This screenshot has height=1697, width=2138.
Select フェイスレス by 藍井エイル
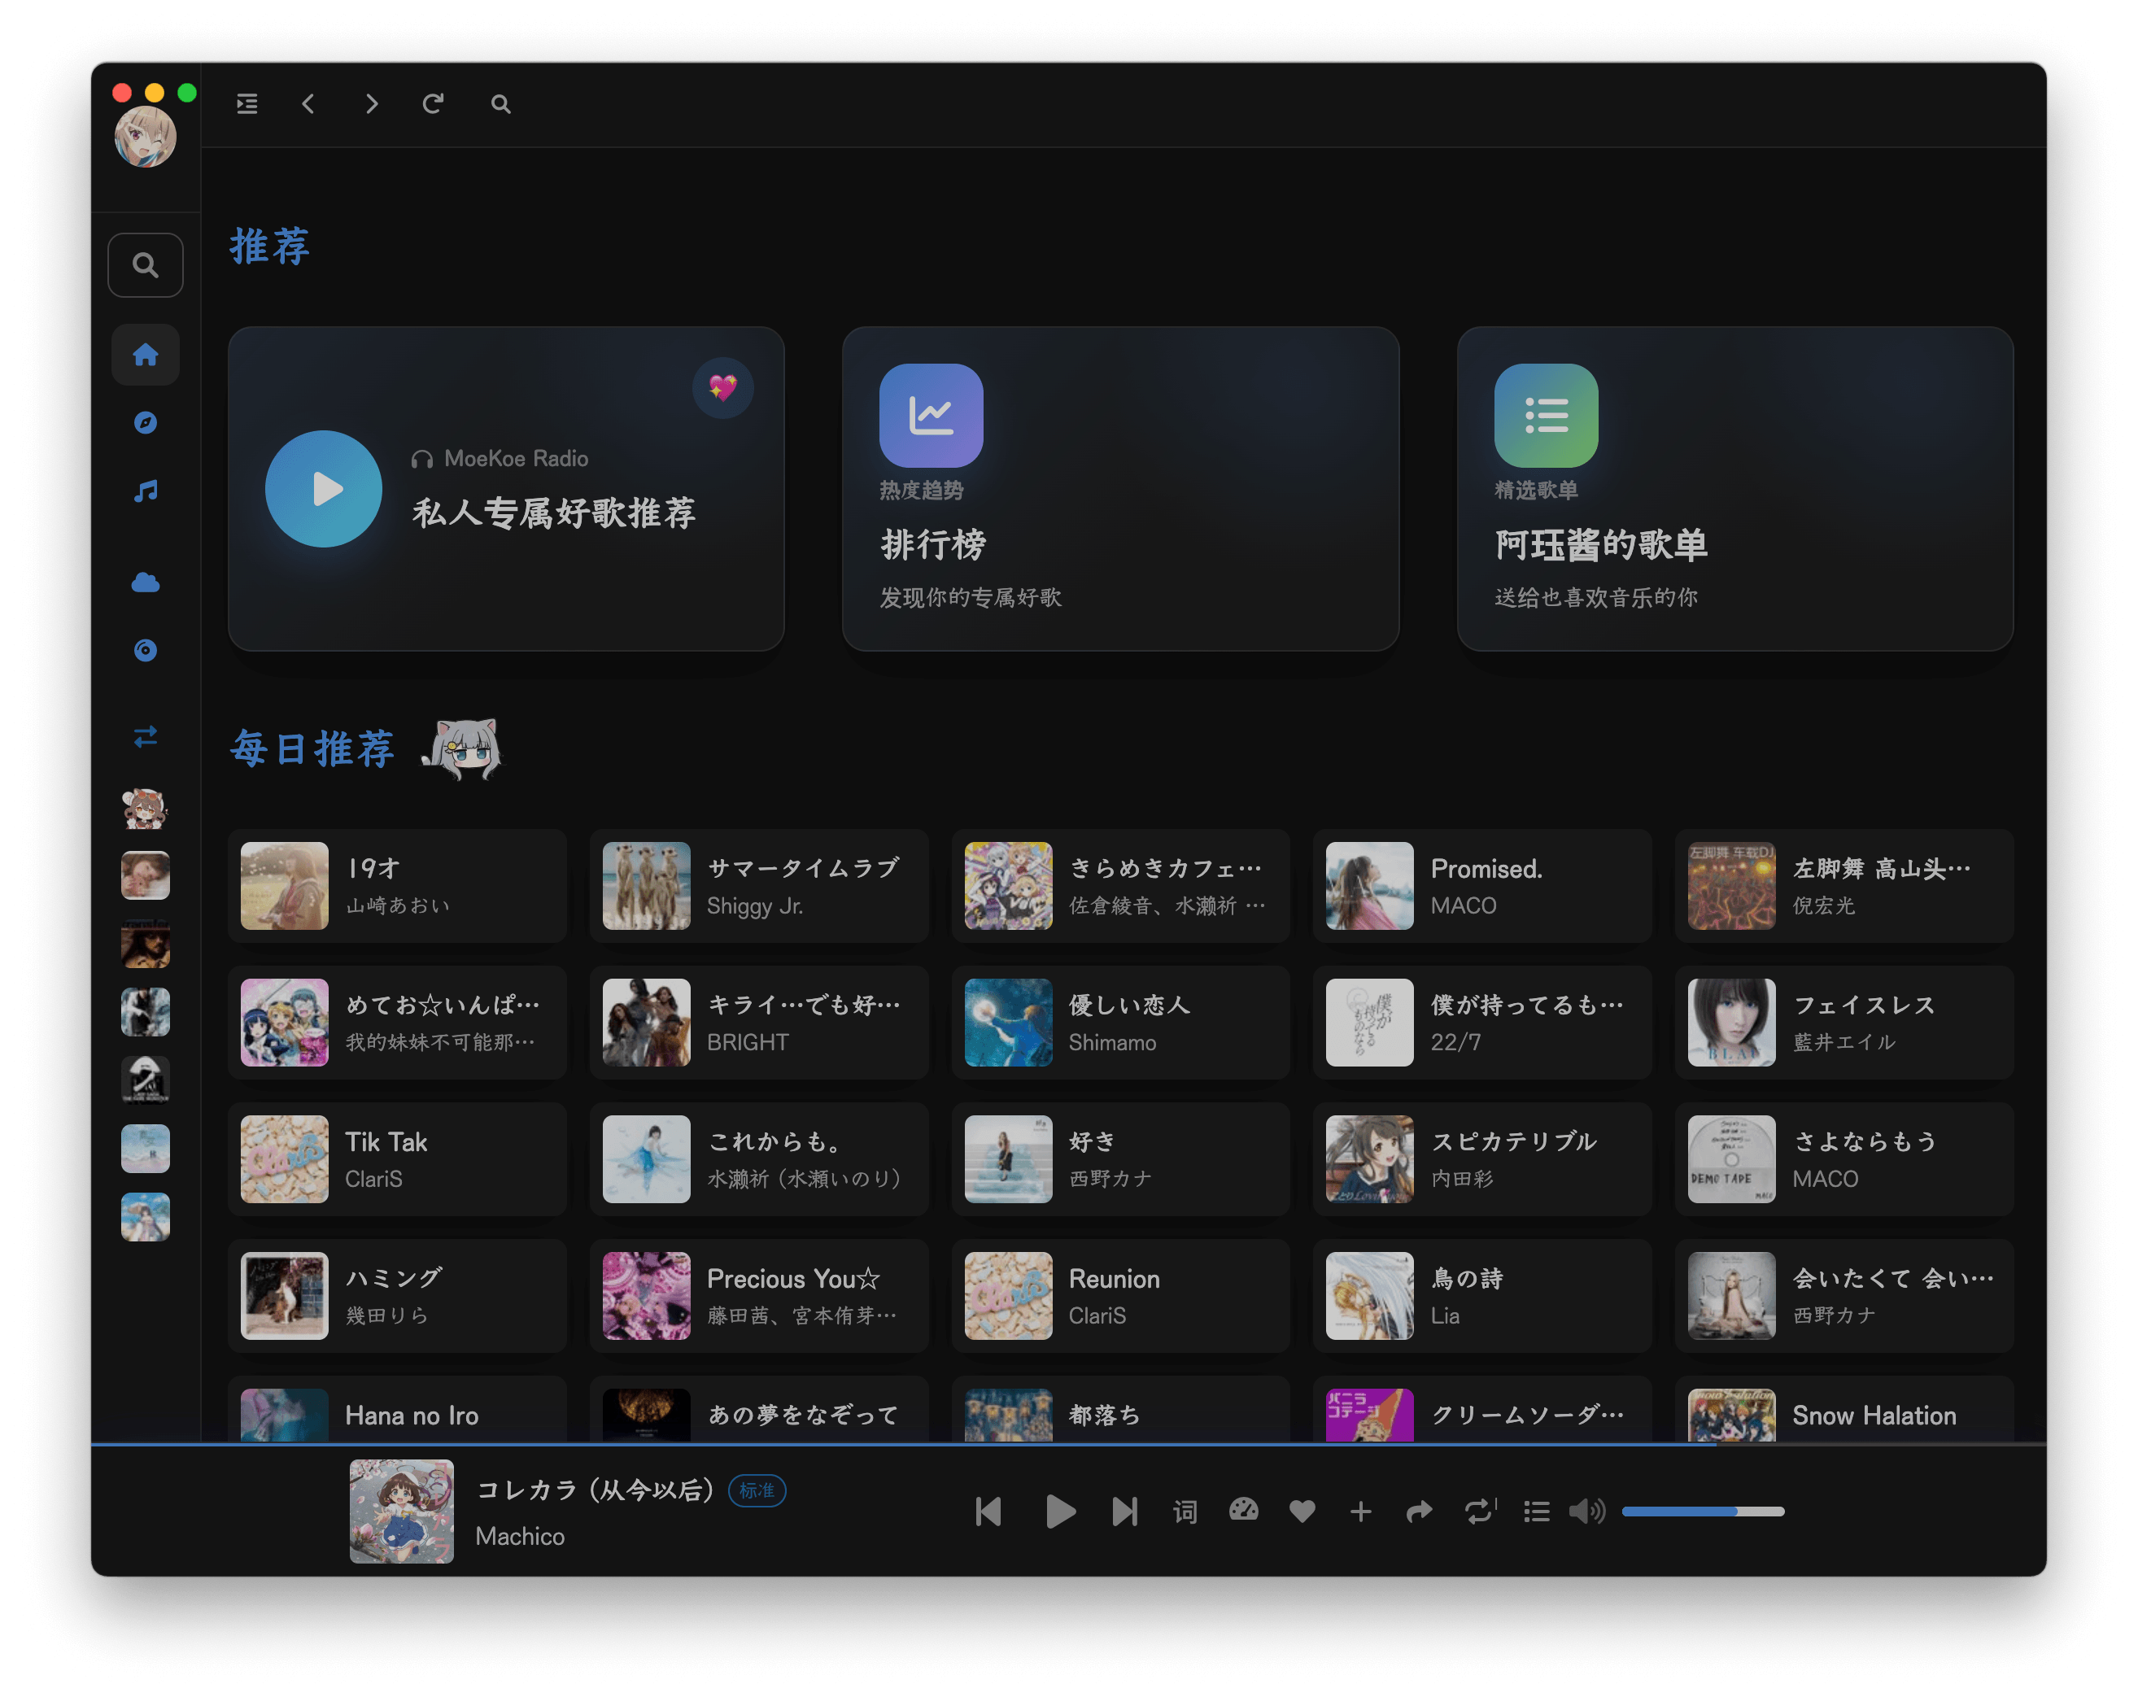[x=1843, y=1023]
